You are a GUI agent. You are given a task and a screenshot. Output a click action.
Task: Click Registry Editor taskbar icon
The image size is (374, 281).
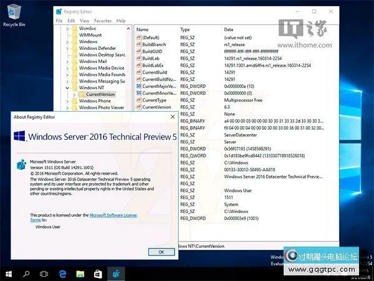[x=117, y=274]
